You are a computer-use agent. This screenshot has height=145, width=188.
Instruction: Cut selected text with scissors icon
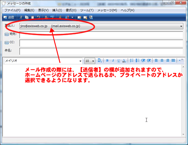[21, 17]
